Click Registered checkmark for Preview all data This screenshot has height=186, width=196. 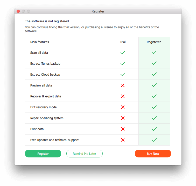[154, 85]
